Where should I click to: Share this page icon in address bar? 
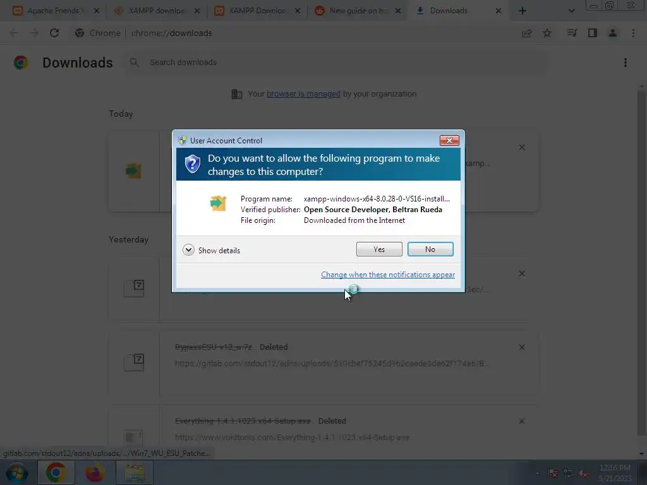(527, 33)
